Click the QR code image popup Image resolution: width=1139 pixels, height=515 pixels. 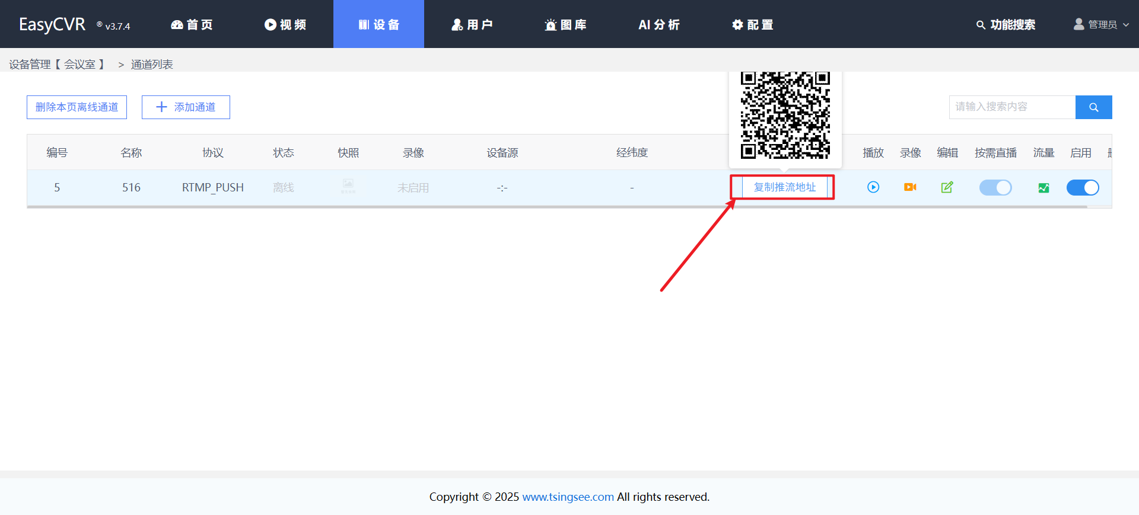click(785, 116)
